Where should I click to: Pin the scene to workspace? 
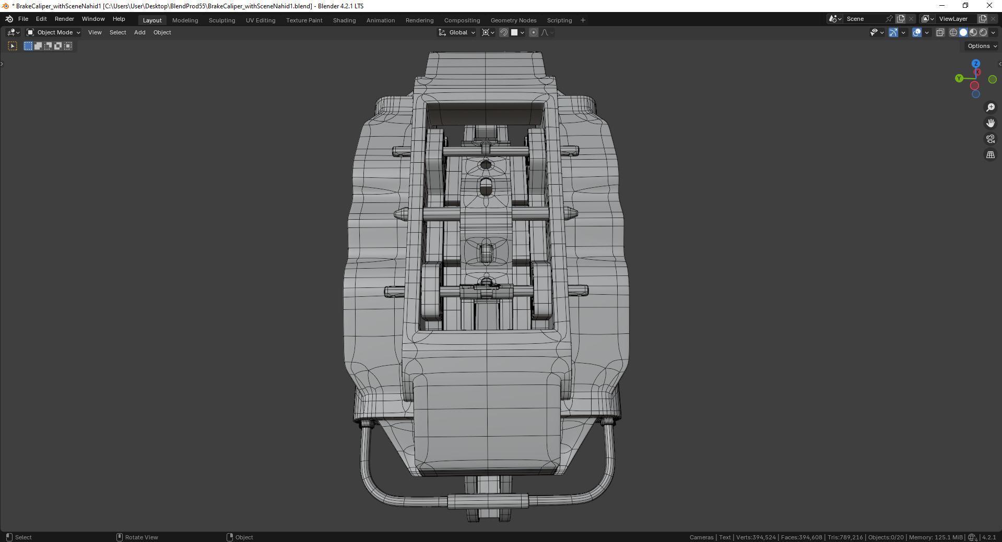pos(889,19)
